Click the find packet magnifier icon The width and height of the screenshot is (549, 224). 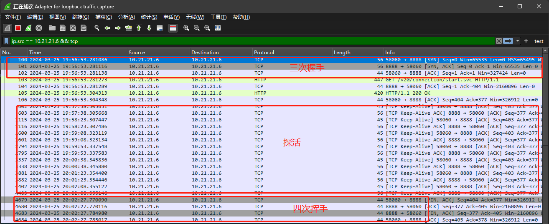[97, 28]
